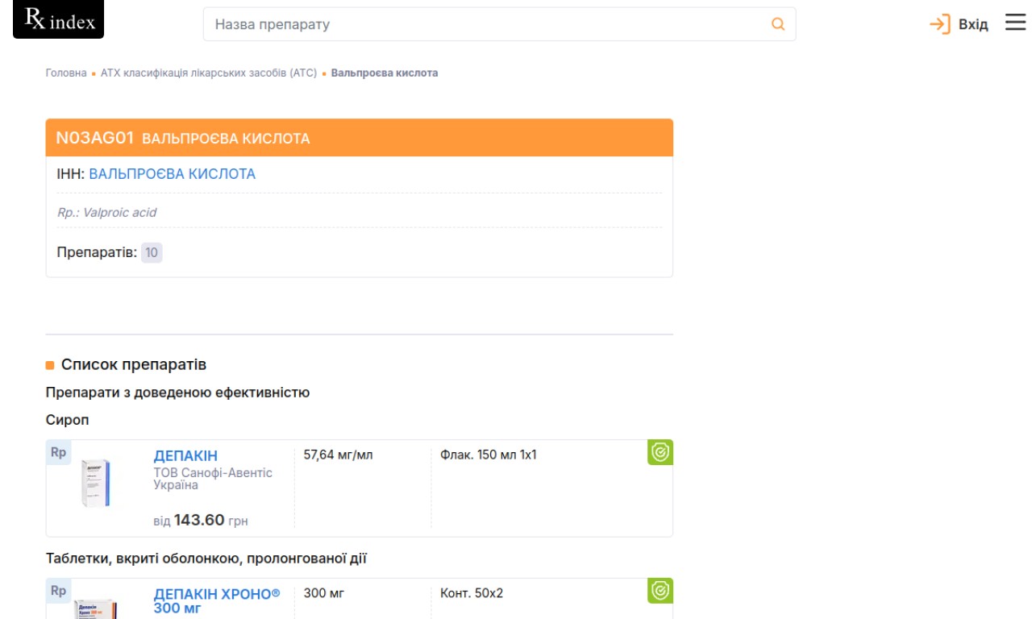Screen dimensions: 1032x619
Task: Click the Препарати з доведеною ефективністю heading
Action: 177,393
